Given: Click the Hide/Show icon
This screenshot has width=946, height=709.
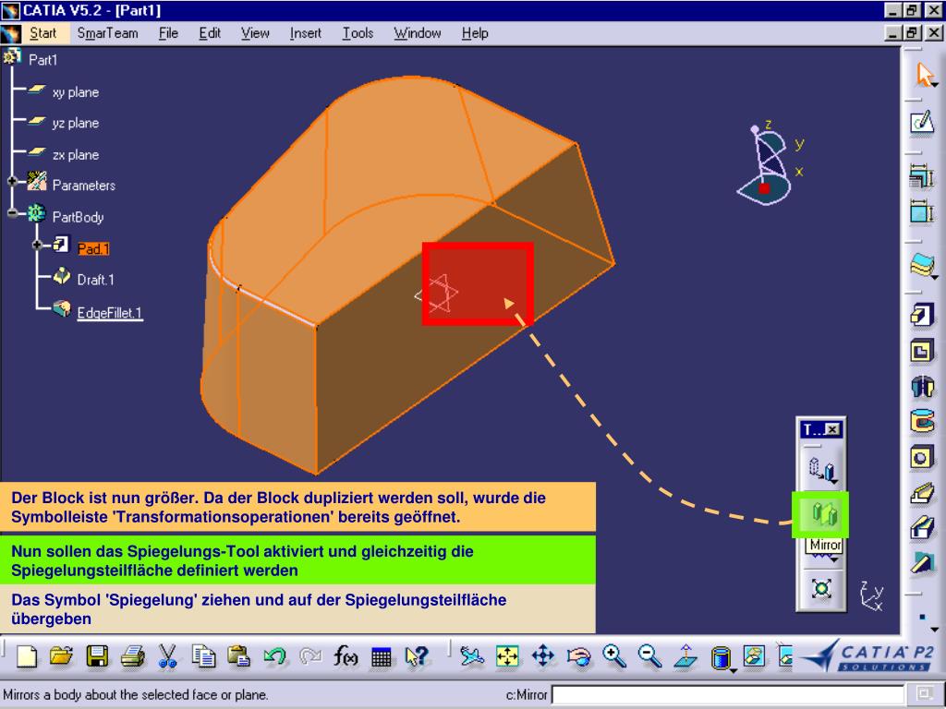Looking at the screenshot, I should 756,656.
